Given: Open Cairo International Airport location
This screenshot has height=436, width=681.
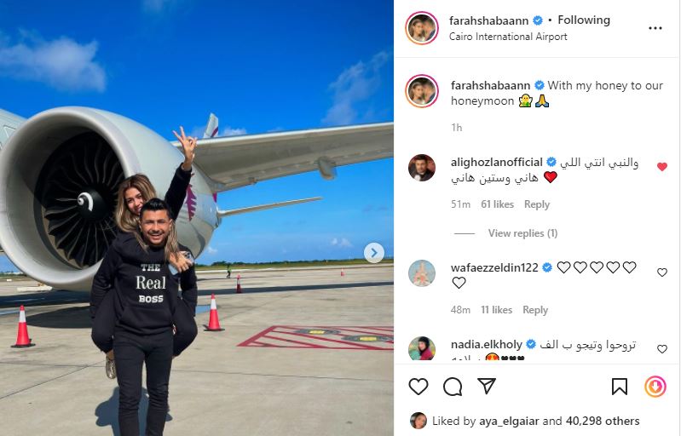Looking at the screenshot, I should [x=508, y=37].
